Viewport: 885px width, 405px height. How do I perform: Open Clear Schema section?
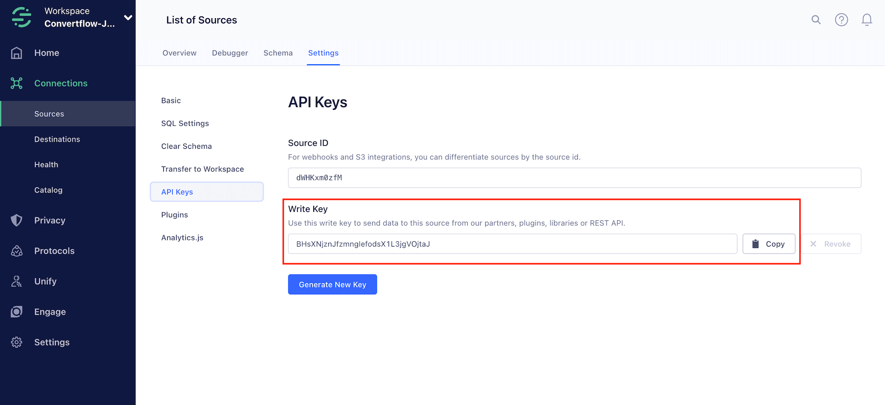(186, 146)
